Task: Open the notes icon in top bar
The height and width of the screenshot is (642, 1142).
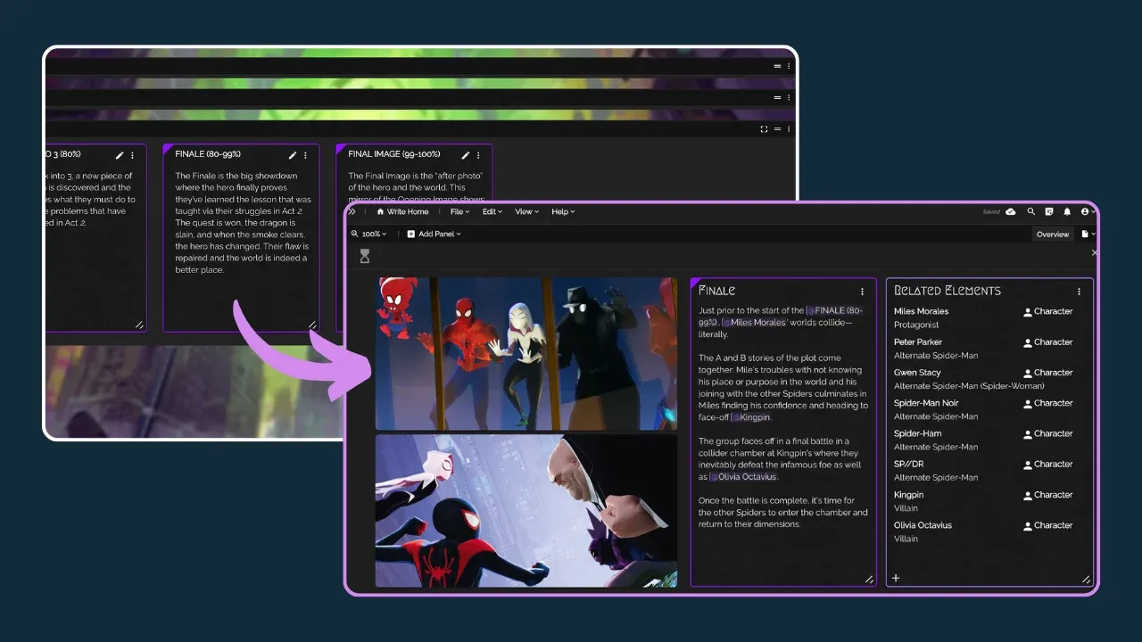Action: 1049,212
